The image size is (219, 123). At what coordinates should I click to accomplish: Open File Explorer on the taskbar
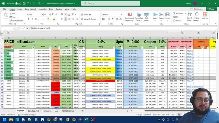pos(11,120)
